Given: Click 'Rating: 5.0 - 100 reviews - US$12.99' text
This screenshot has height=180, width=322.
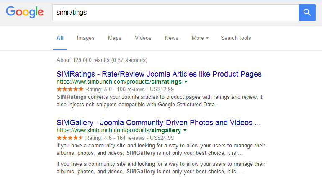Looking at the screenshot, I should tap(129, 90).
